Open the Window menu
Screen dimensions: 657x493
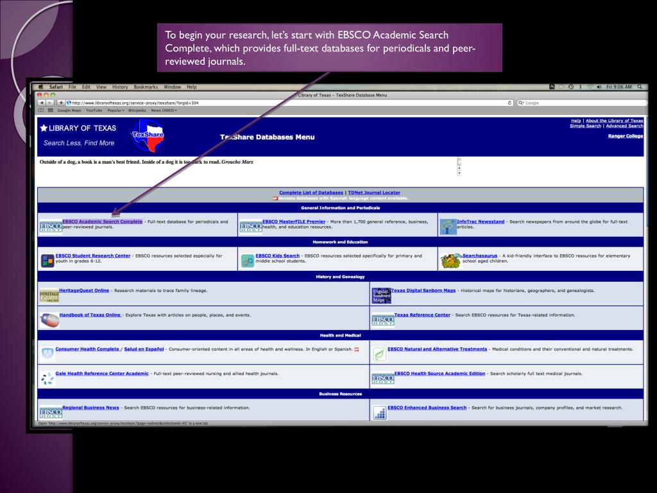coord(172,87)
